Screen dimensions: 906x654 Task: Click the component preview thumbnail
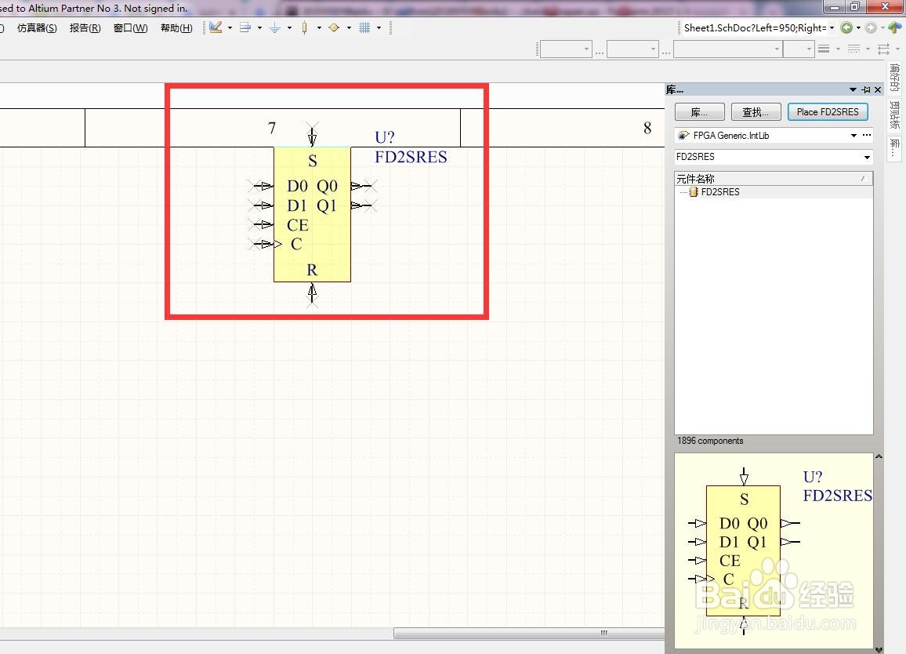pyautogui.click(x=774, y=550)
